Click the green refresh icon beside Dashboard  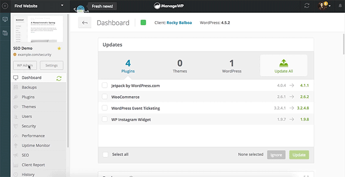pos(59,78)
